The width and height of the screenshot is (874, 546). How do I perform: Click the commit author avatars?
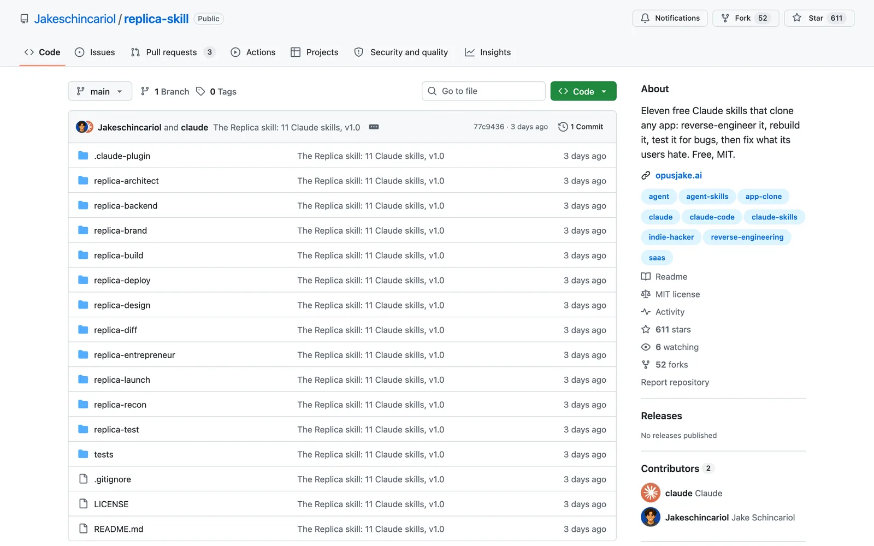(85, 127)
